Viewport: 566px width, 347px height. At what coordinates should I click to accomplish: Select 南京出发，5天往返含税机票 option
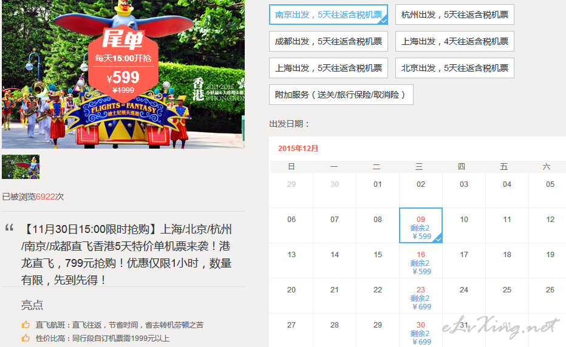point(329,15)
